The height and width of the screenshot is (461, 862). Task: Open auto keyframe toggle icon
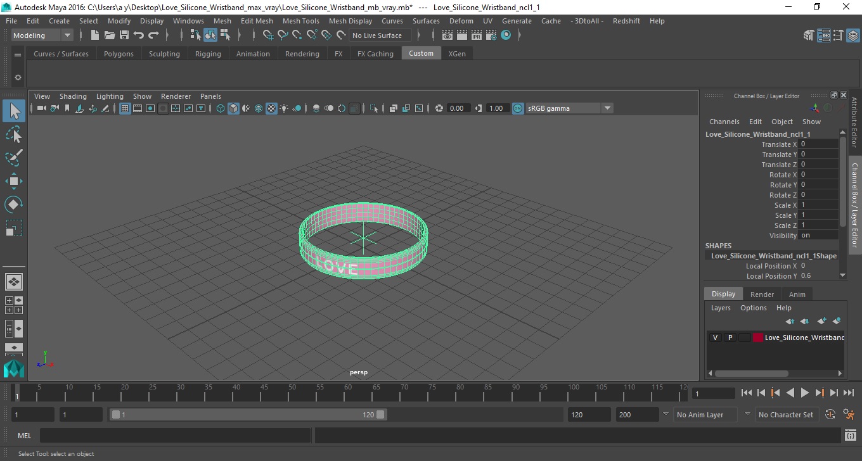tap(830, 414)
